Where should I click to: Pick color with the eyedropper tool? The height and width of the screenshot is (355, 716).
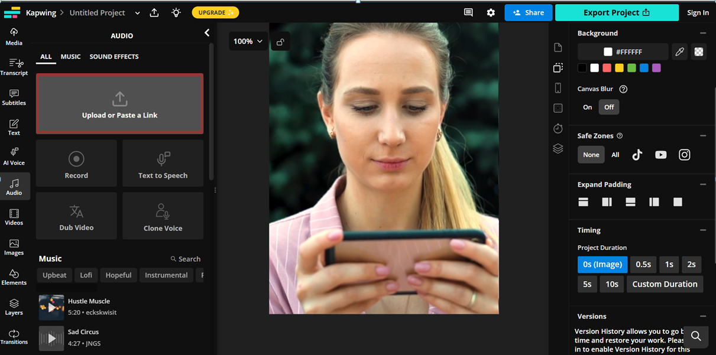coord(680,52)
